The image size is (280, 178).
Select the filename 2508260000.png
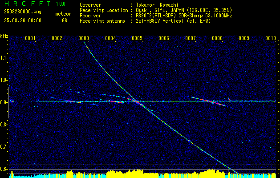point(23,12)
